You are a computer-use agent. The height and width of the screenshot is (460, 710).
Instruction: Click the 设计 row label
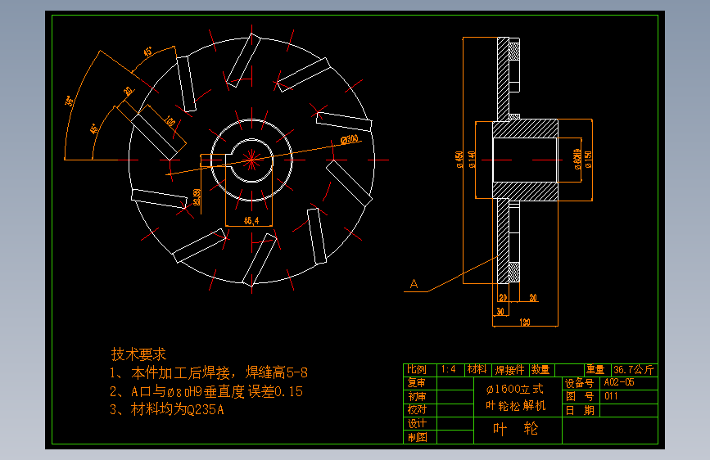pos(417,424)
